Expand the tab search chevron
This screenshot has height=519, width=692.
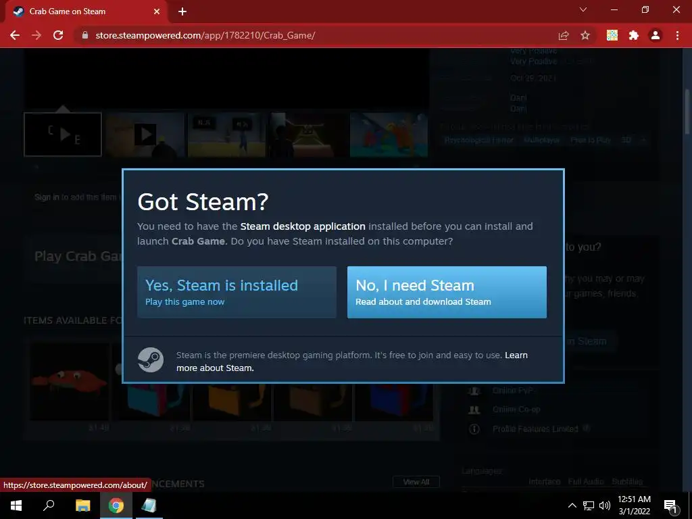pyautogui.click(x=583, y=9)
